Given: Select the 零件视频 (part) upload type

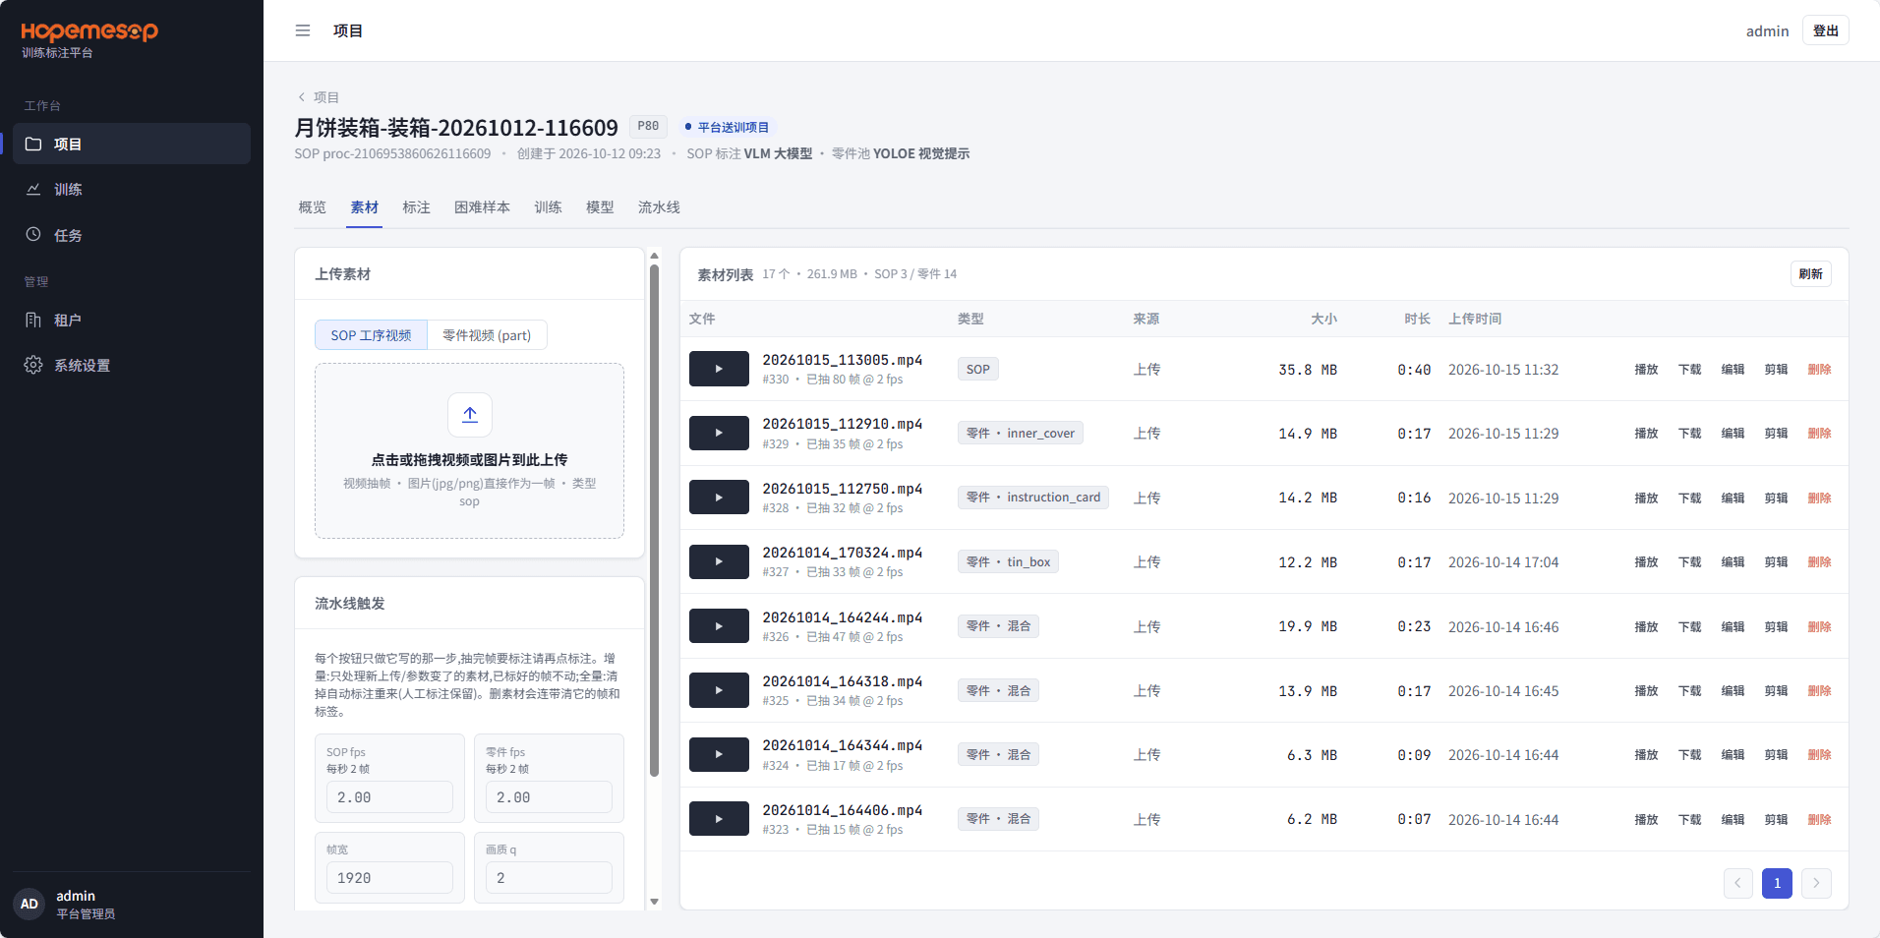Looking at the screenshot, I should tap(487, 335).
